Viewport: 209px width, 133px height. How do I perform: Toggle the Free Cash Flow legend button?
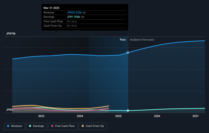tap(63, 126)
